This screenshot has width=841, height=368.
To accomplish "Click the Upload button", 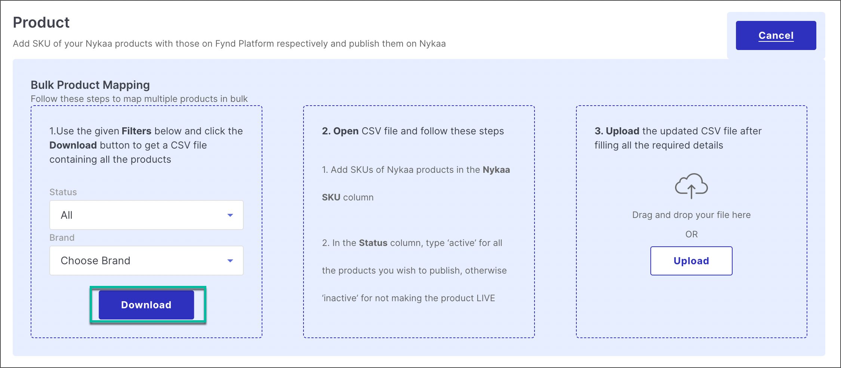I will [691, 261].
